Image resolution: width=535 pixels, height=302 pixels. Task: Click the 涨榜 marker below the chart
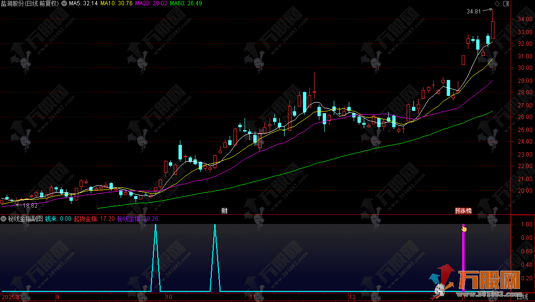click(463, 211)
